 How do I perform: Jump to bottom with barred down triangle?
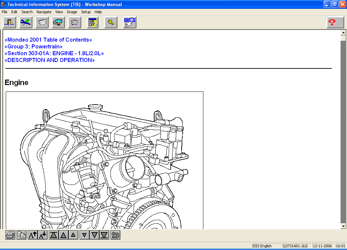pos(104,235)
